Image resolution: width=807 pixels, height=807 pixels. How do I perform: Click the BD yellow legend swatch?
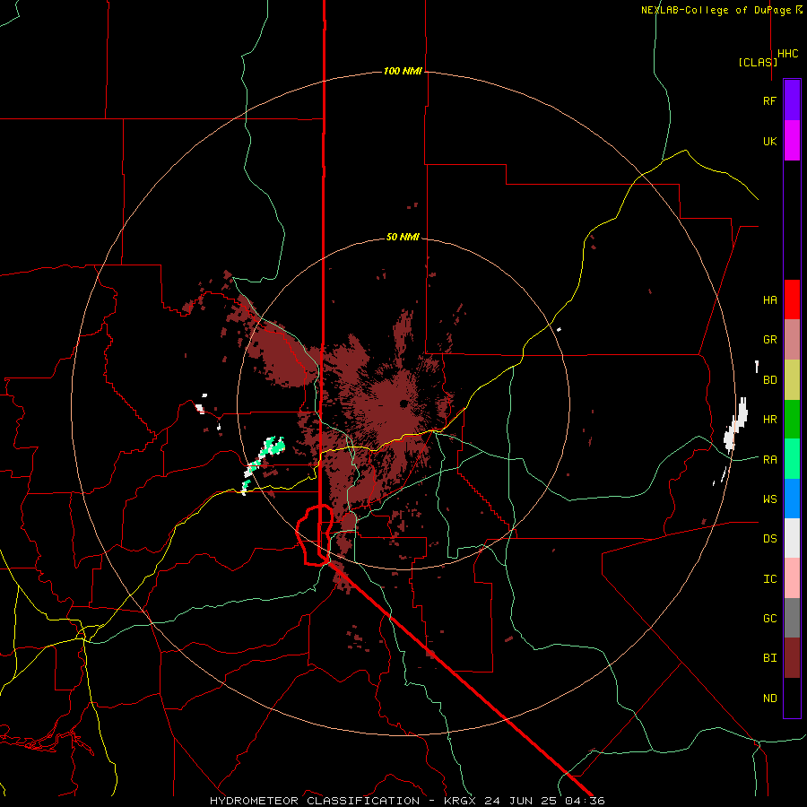792,380
